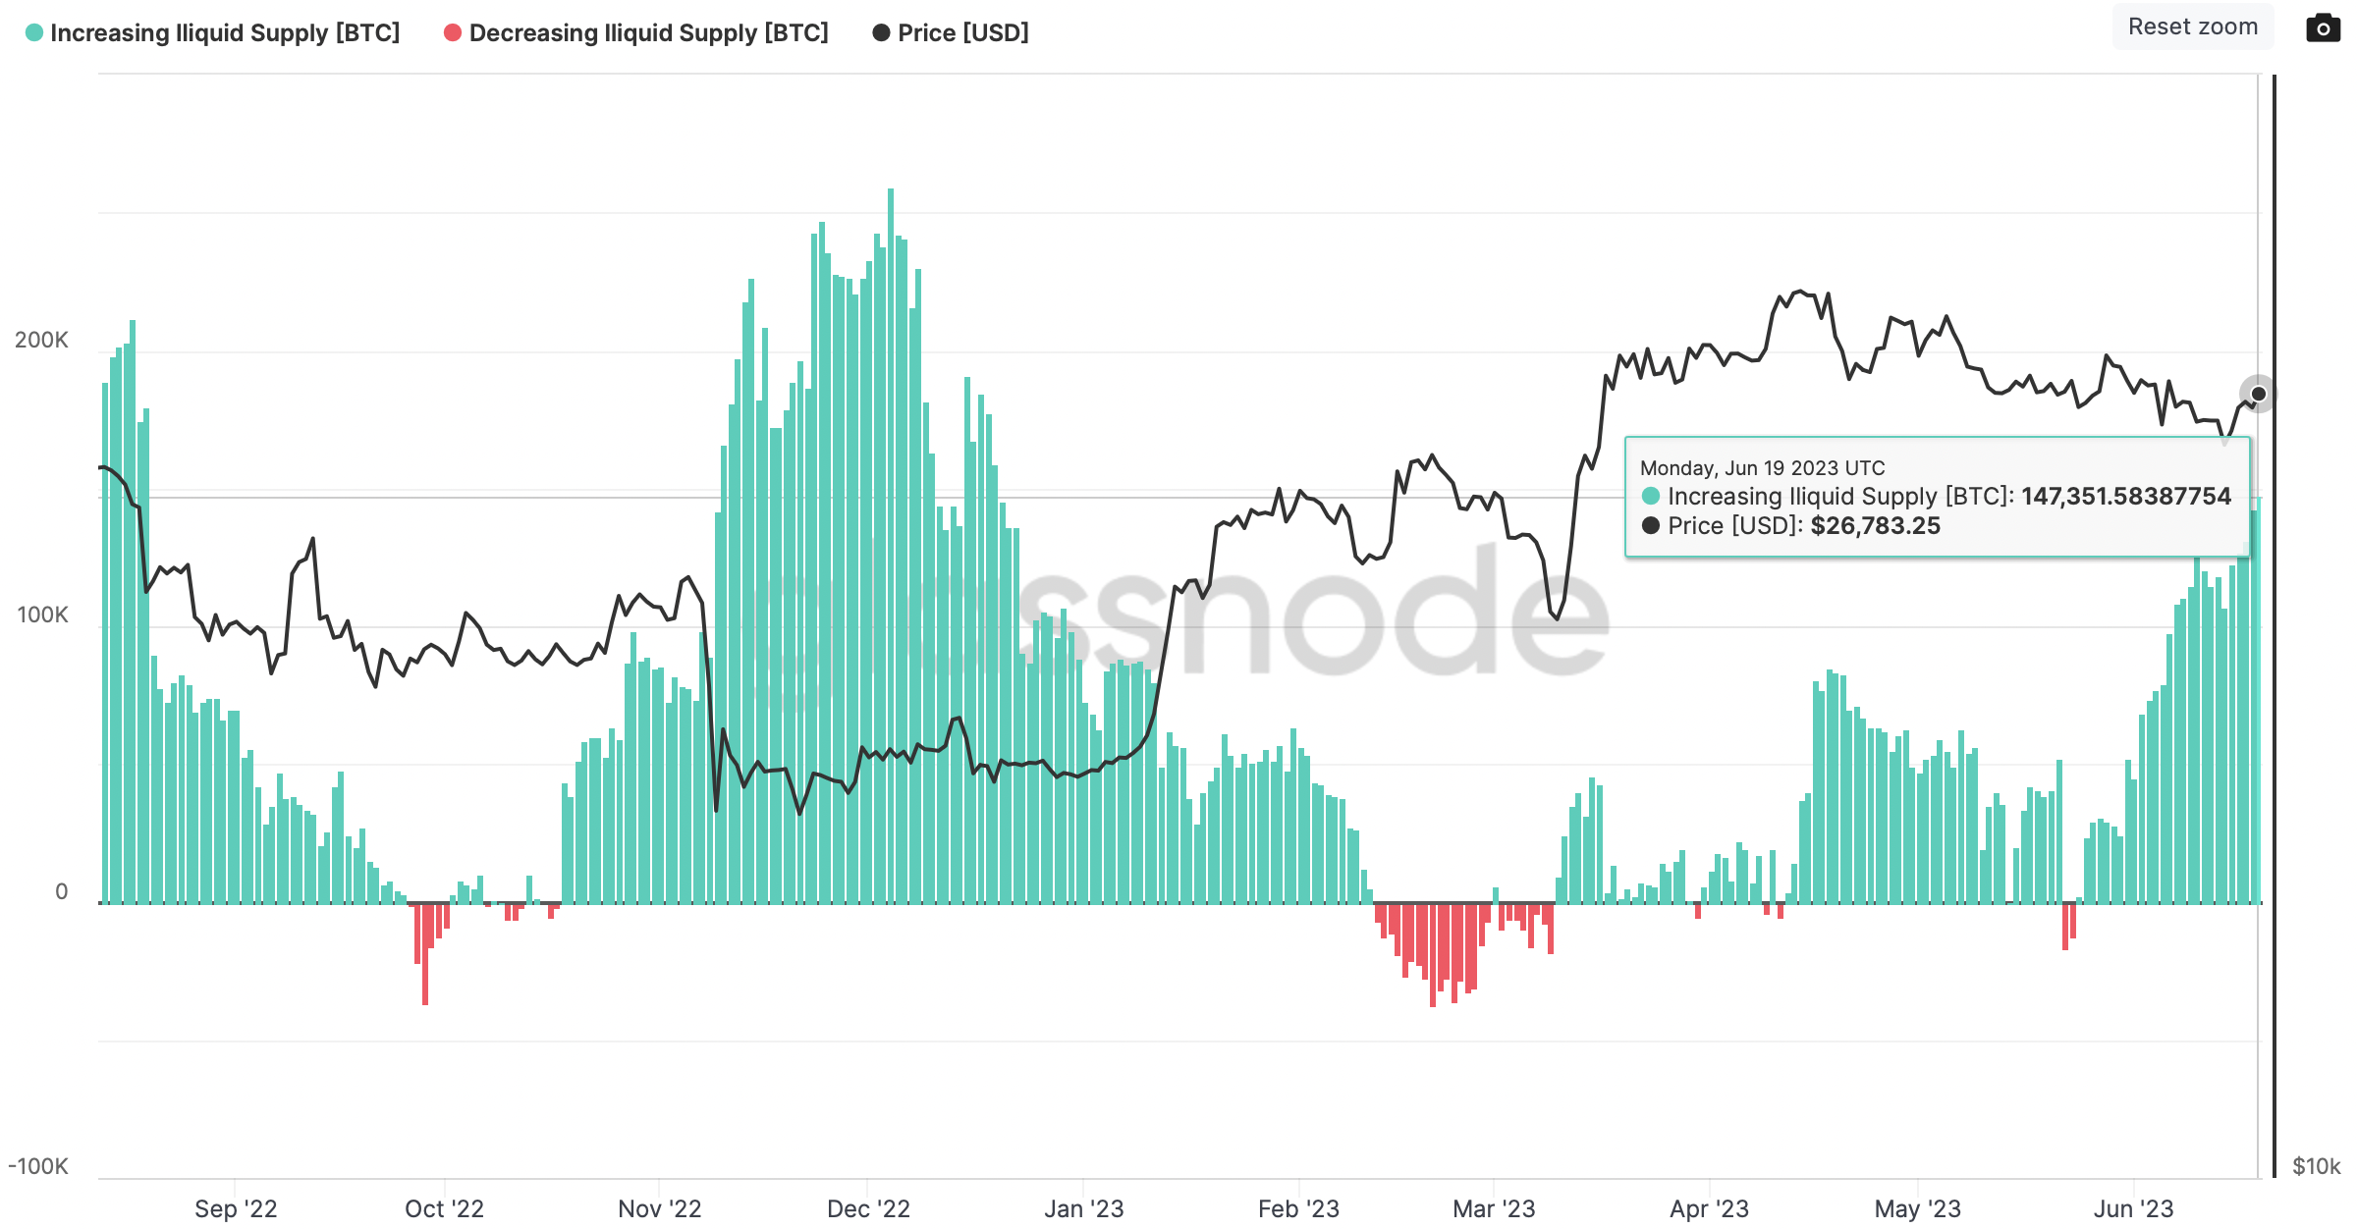Viewport: 2357px width, 1229px height.
Task: Click the Dec '22 axis label
Action: (x=868, y=1209)
